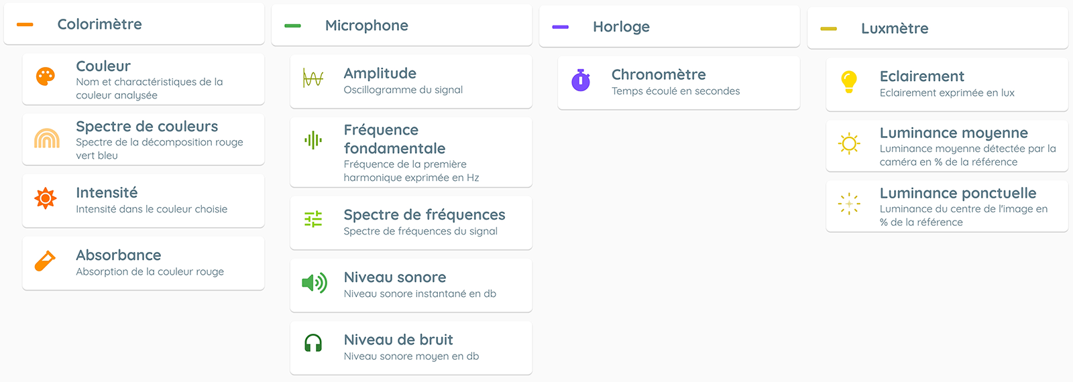The image size is (1073, 382).
Task: Click the orange sun Intensité icon
Action: pos(46,198)
